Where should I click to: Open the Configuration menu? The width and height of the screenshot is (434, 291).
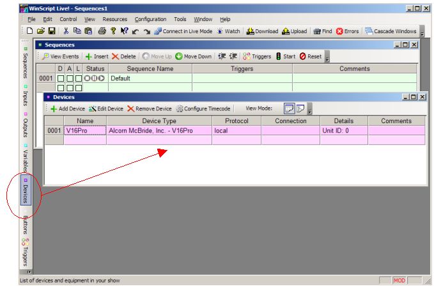(150, 19)
